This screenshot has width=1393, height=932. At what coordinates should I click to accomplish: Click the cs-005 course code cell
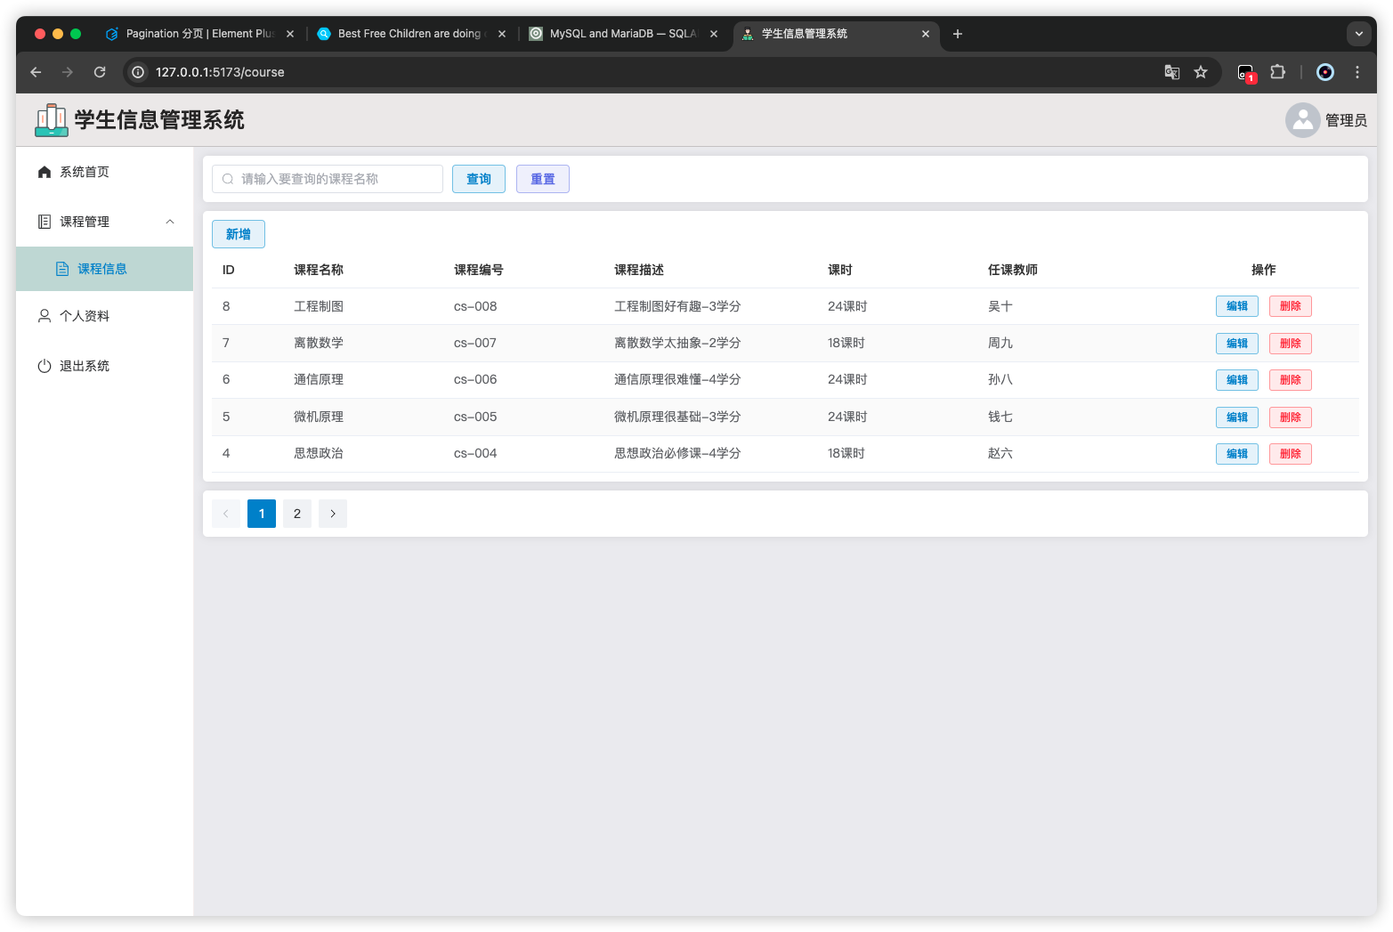[475, 417]
